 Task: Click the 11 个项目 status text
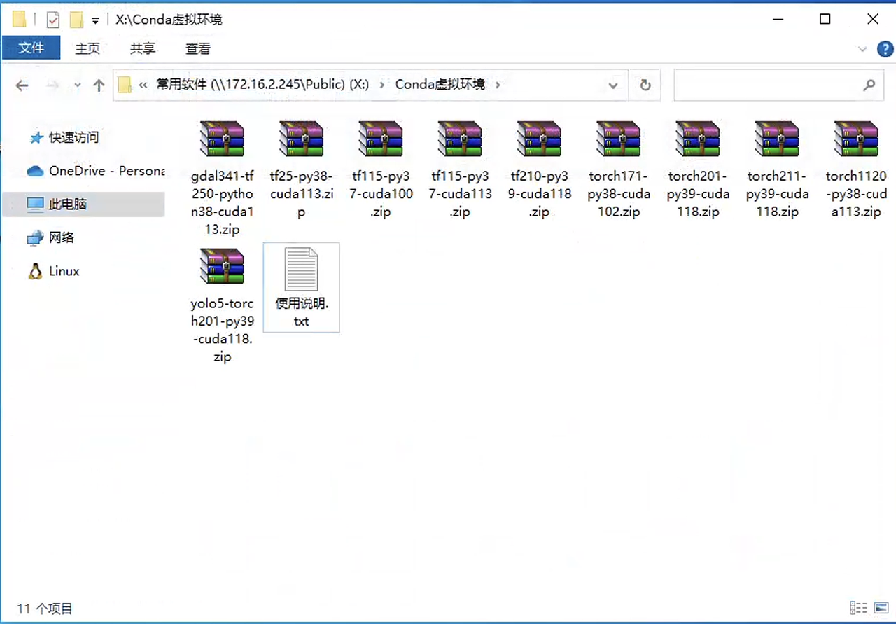pos(45,609)
